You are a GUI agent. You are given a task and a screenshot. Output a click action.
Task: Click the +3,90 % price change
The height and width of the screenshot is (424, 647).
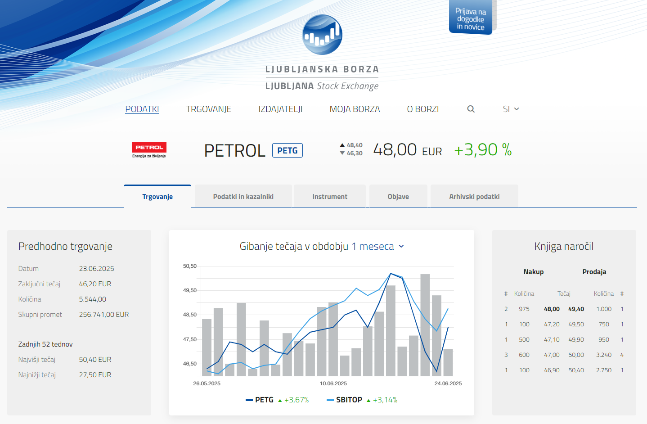483,150
